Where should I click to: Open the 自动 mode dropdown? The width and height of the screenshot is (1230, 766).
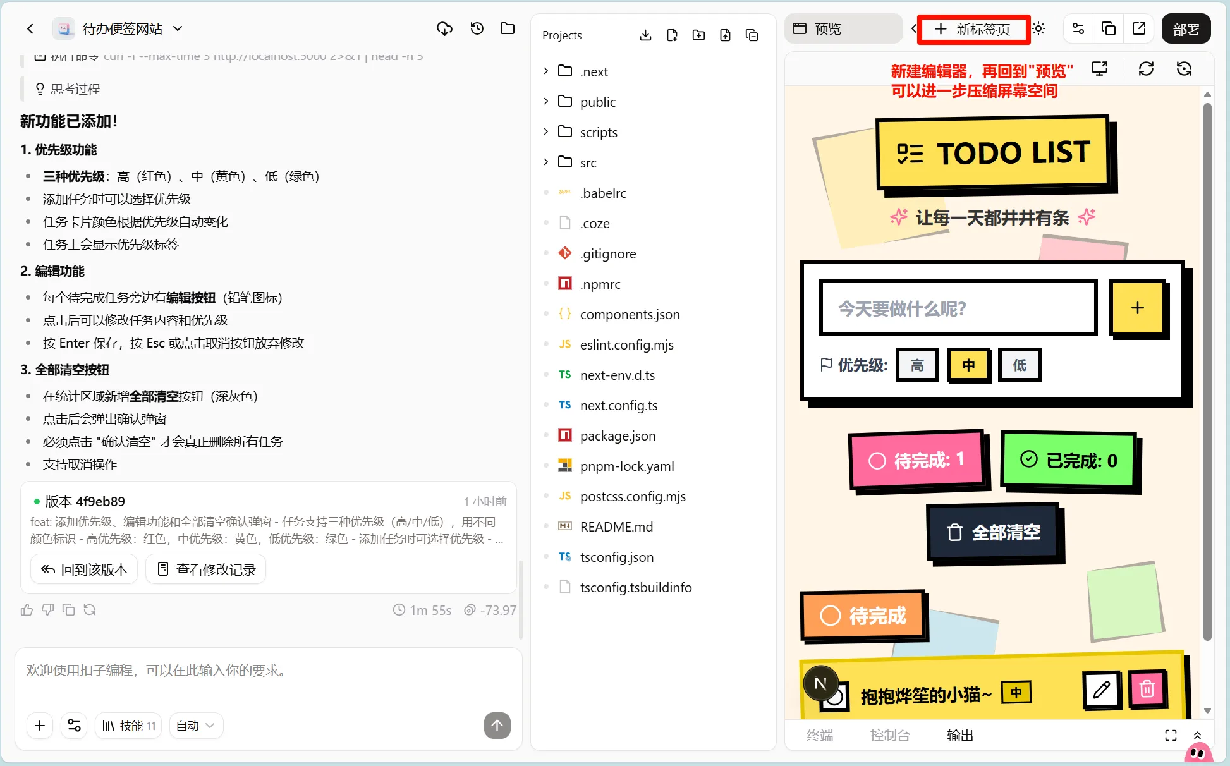[196, 726]
